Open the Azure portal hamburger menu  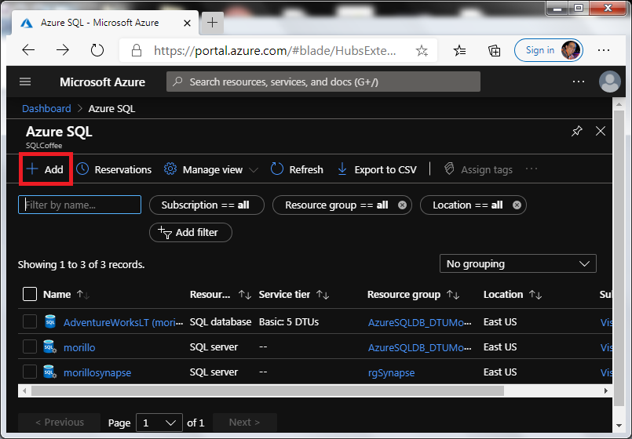pos(25,82)
